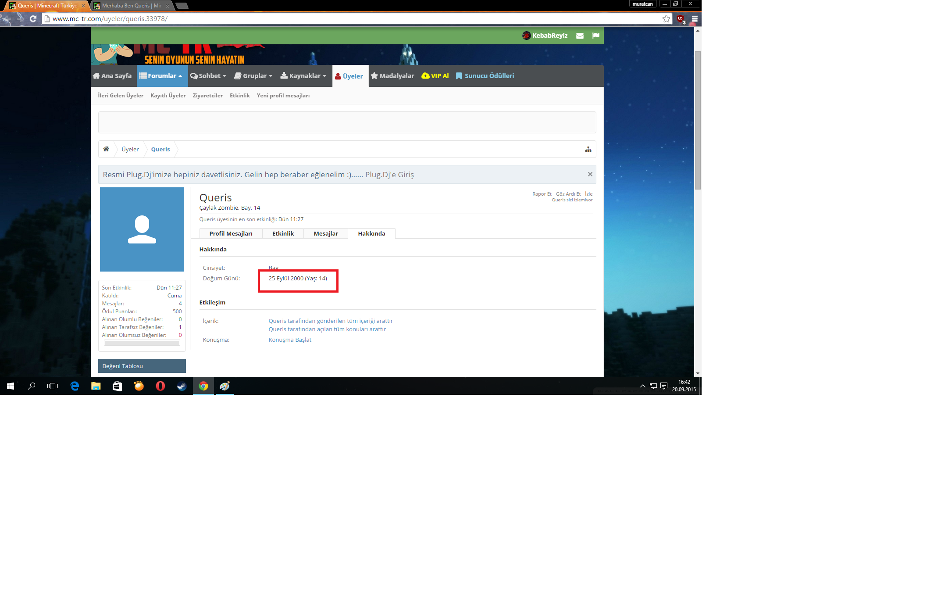Switch to the Mesajlar tab
Image resolution: width=934 pixels, height=594 pixels.
pyautogui.click(x=326, y=233)
